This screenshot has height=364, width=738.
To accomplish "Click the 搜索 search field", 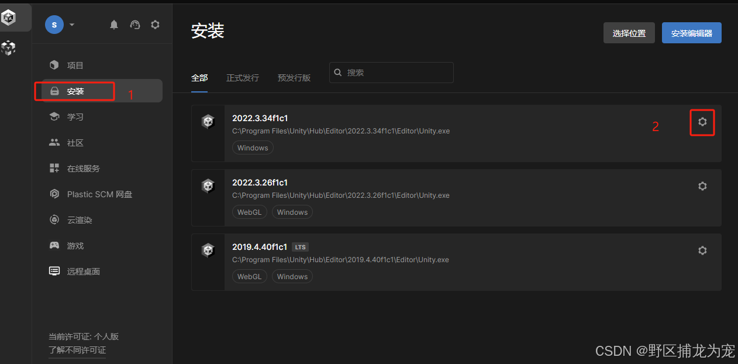I will tap(391, 73).
